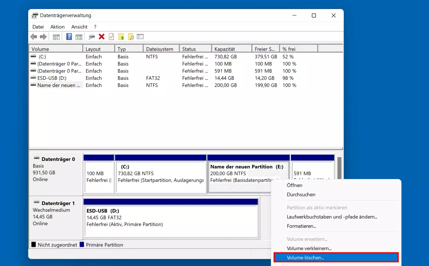Sort by the Layout column header

pyautogui.click(x=99, y=49)
